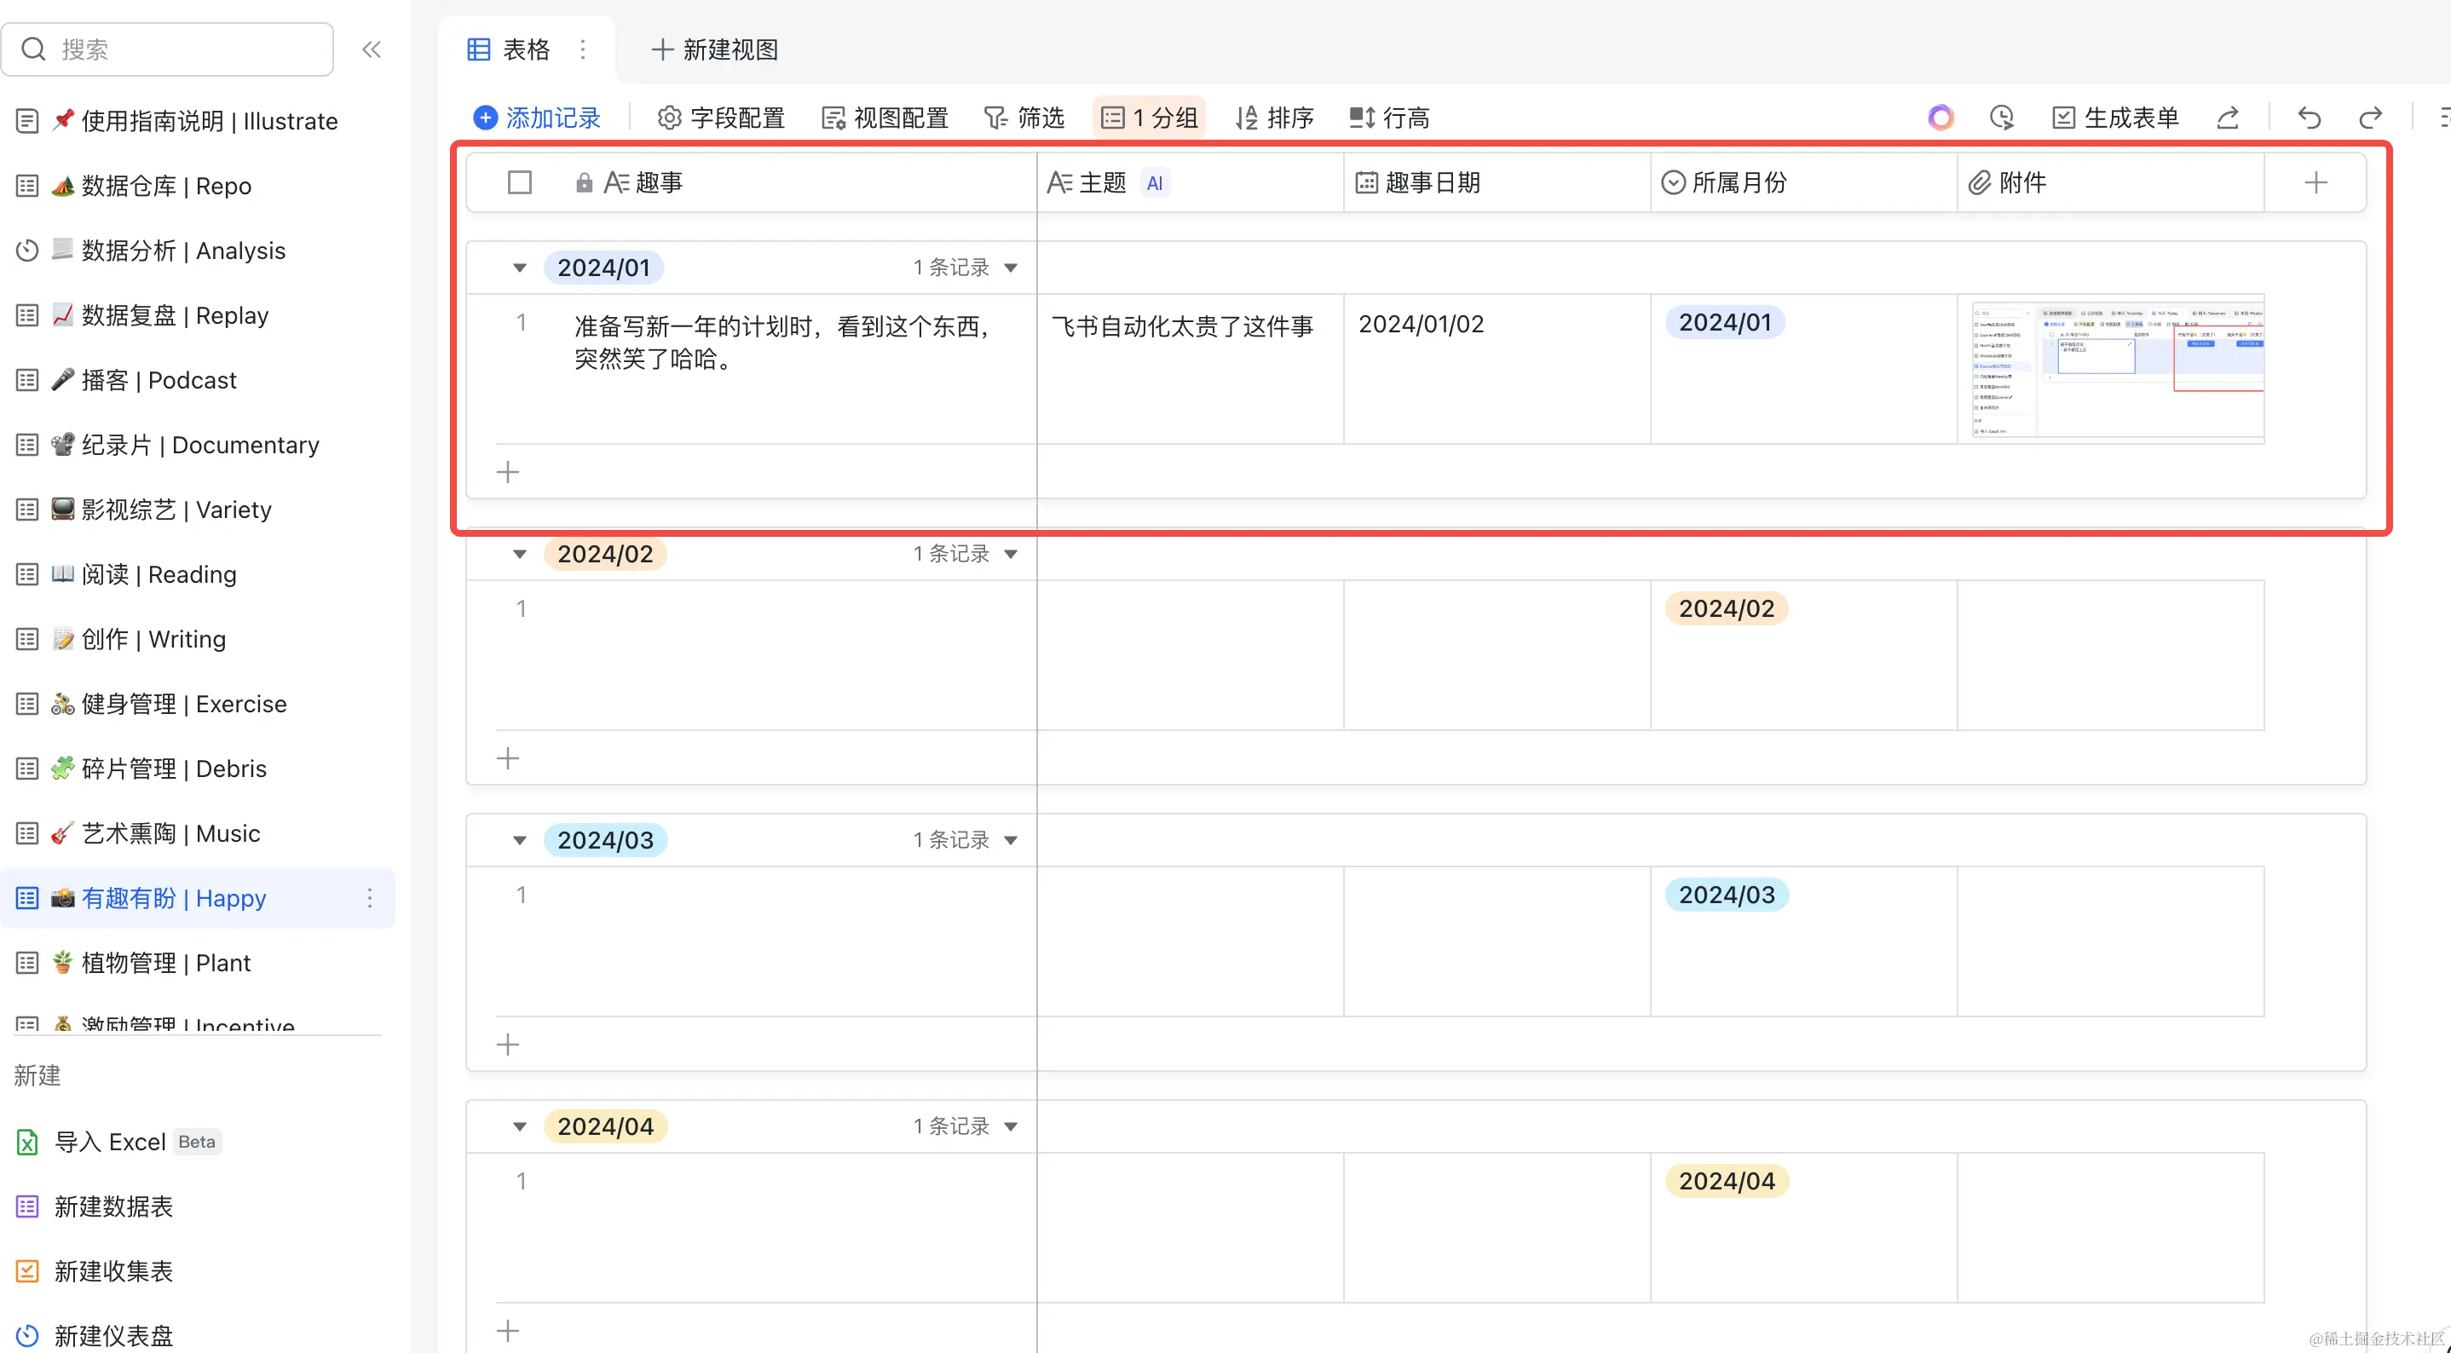Add a new column with plus icon
The width and height of the screenshot is (2451, 1353).
(x=2315, y=182)
